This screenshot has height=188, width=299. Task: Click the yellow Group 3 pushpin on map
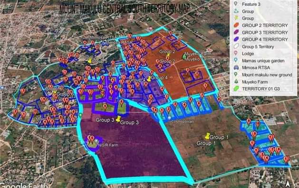pyautogui.click(x=118, y=119)
